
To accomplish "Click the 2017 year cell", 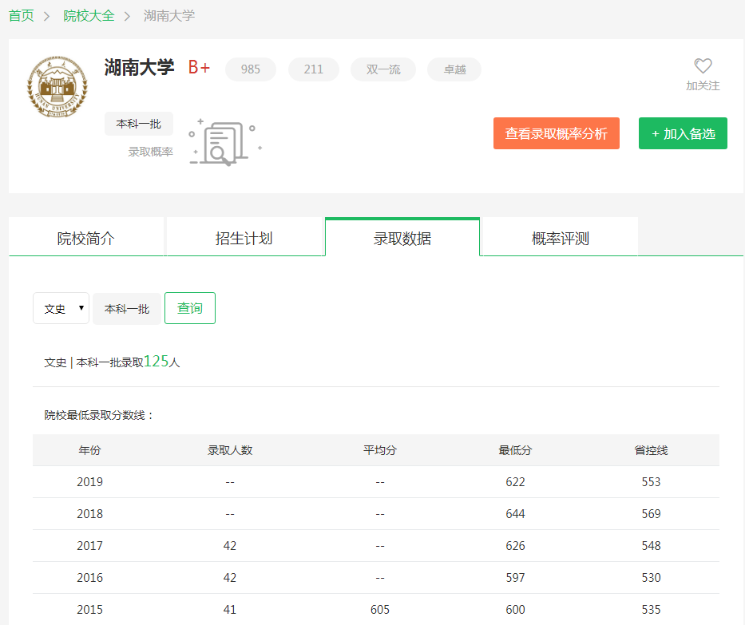I will pos(89,545).
